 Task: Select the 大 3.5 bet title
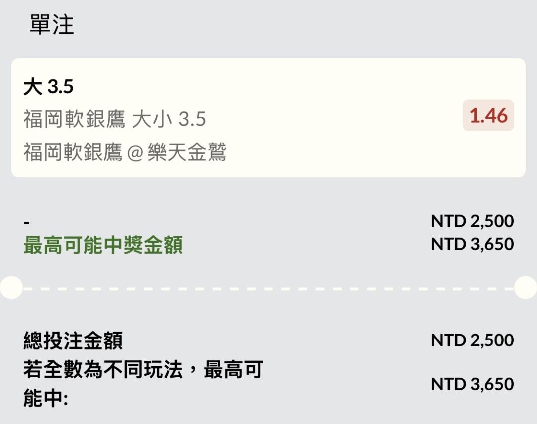click(x=48, y=87)
